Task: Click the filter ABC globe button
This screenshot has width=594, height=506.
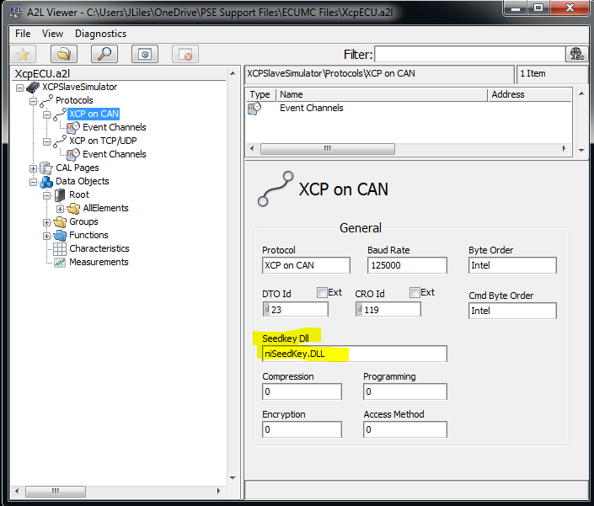Action: [x=577, y=54]
